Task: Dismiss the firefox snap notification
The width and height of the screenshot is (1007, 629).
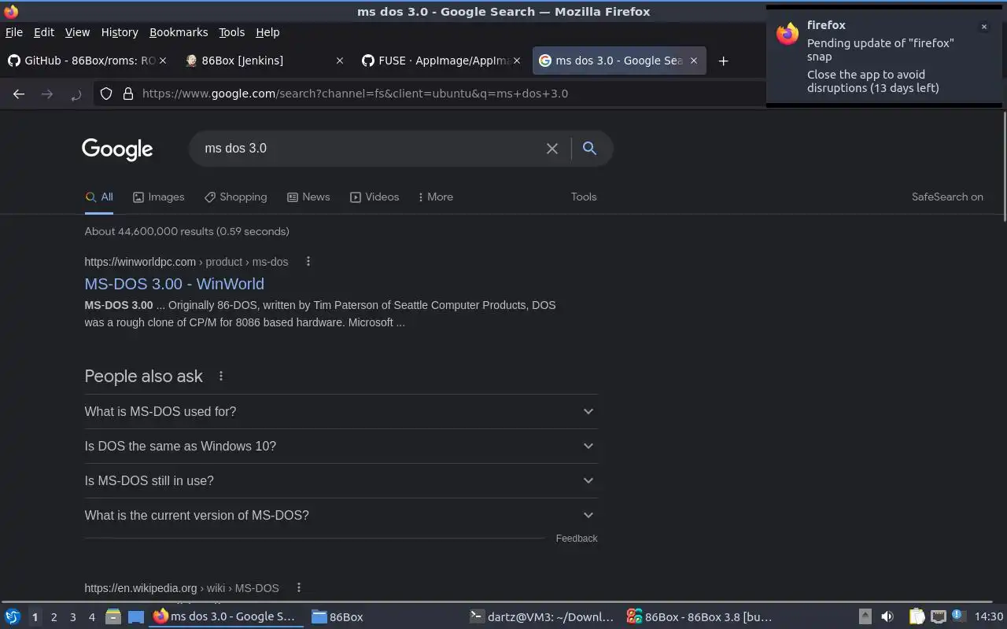Action: click(983, 27)
